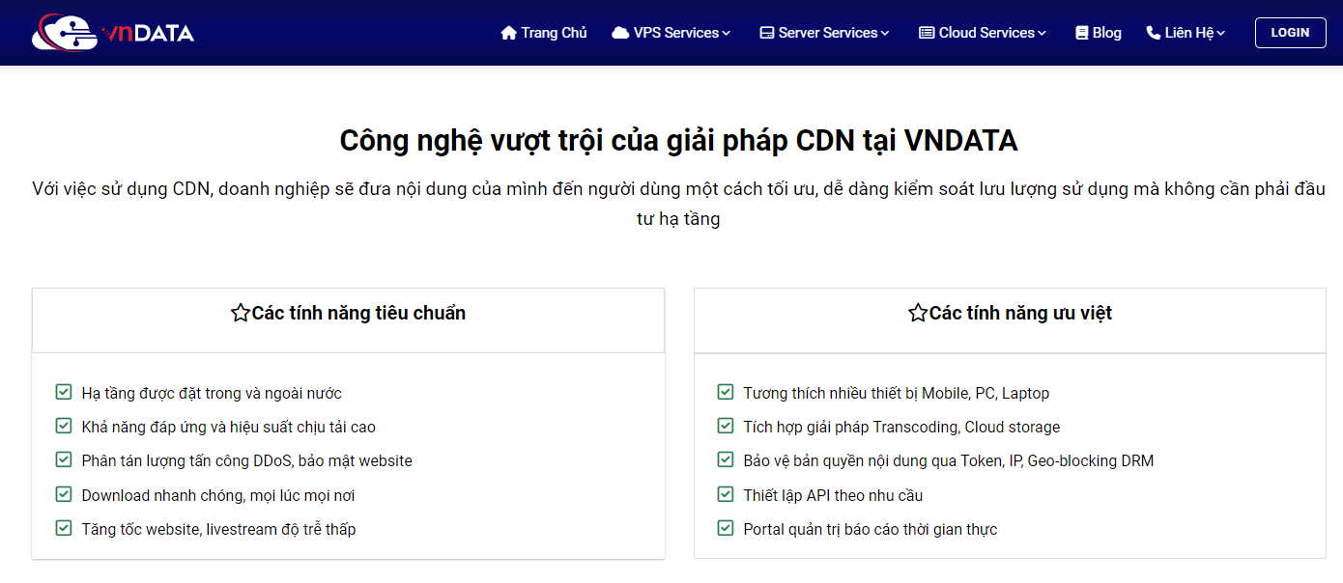Screen dimensions: 1343x583
Task: Click text Tích hợp giải pháp Transcoding, Cloud storage
Action: coord(901,427)
